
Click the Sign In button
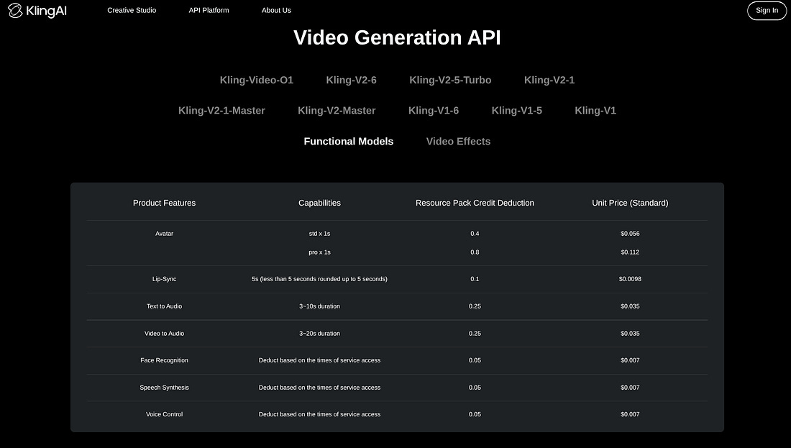(767, 11)
